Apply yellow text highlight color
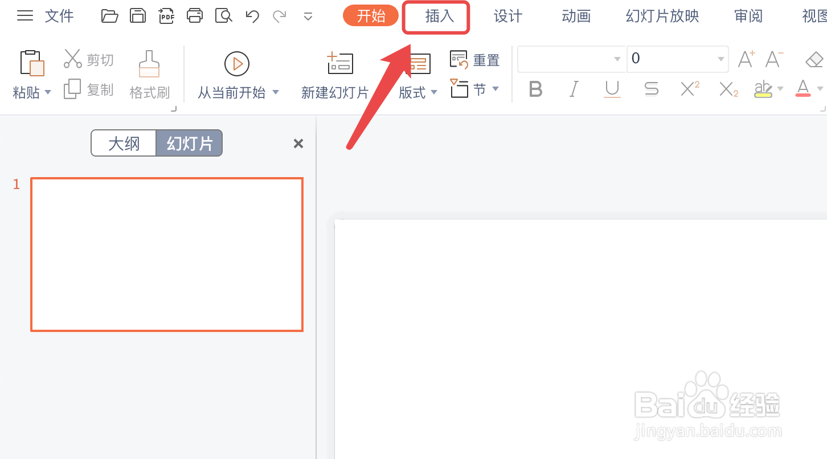 pyautogui.click(x=763, y=89)
